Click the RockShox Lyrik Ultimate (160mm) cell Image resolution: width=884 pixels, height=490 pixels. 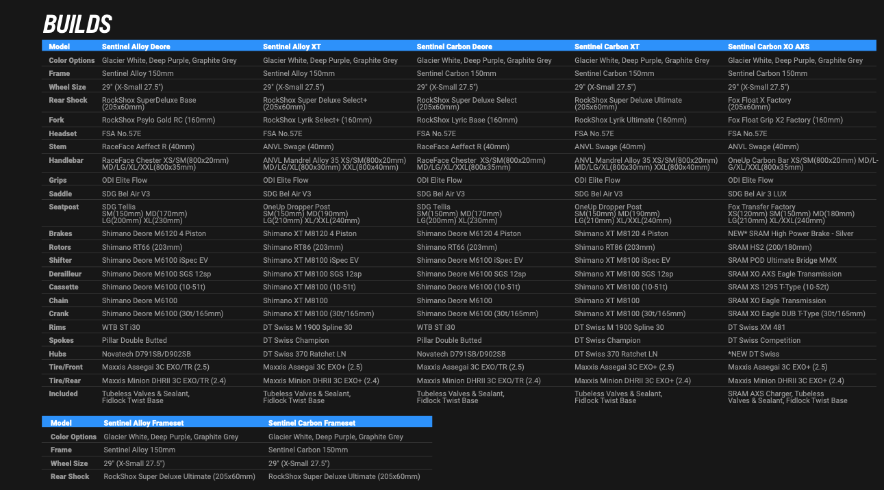pyautogui.click(x=631, y=120)
